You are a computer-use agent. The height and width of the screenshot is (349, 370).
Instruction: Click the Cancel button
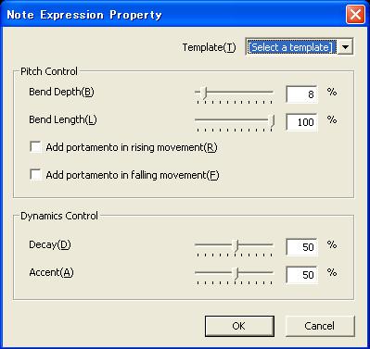pyautogui.click(x=320, y=326)
